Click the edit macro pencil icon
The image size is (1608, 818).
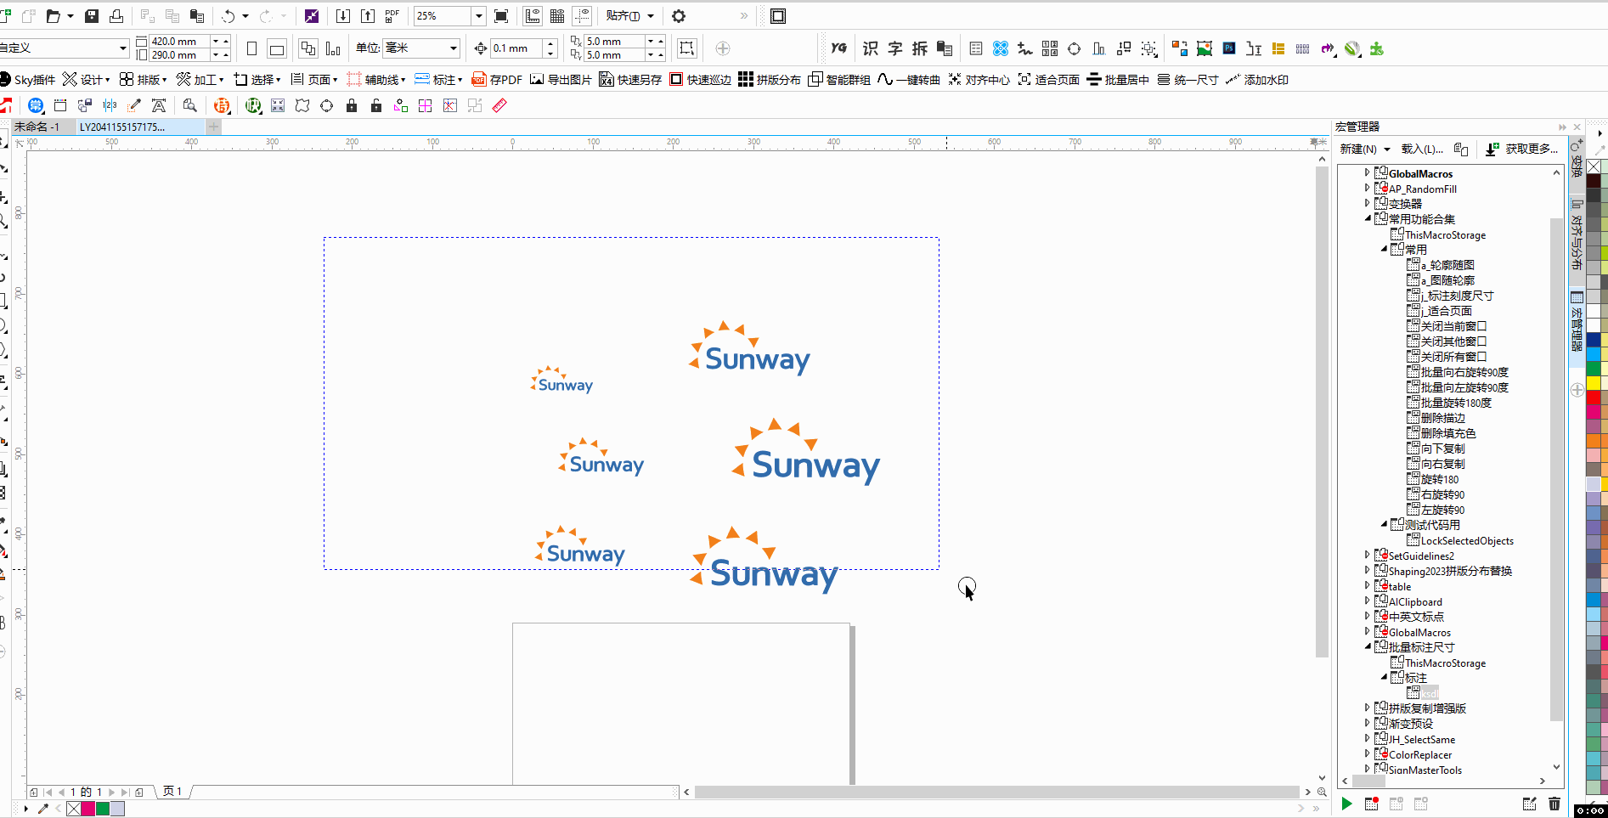pos(1530,804)
